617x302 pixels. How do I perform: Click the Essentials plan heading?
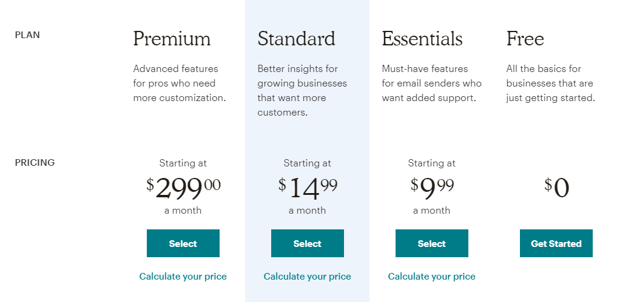[x=422, y=39]
